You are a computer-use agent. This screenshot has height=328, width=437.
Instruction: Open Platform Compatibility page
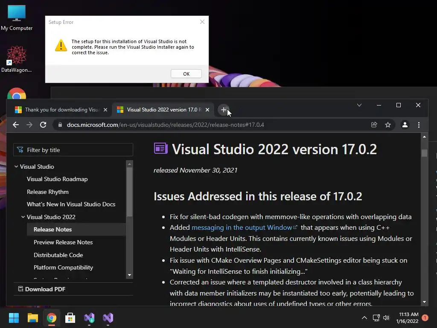(63, 267)
